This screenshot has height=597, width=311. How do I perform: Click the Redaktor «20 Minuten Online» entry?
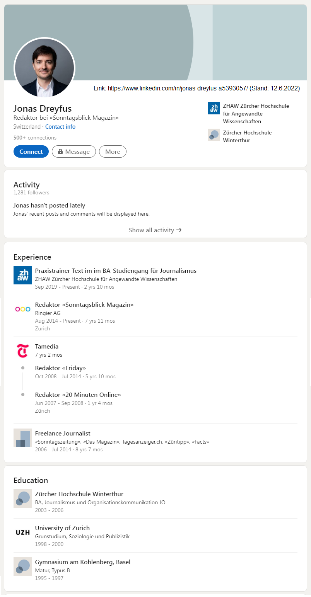tap(78, 395)
